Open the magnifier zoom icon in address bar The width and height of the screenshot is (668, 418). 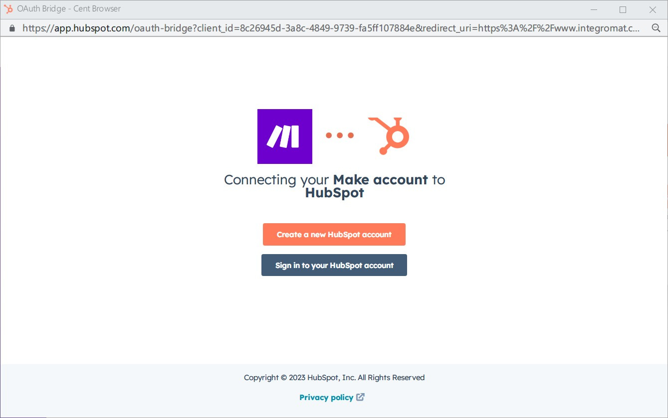tap(656, 28)
